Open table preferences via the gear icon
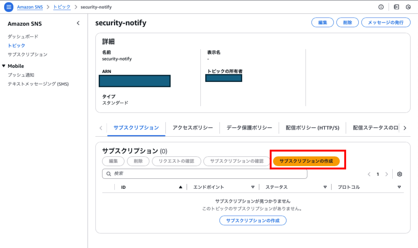418x248 pixels. point(399,174)
